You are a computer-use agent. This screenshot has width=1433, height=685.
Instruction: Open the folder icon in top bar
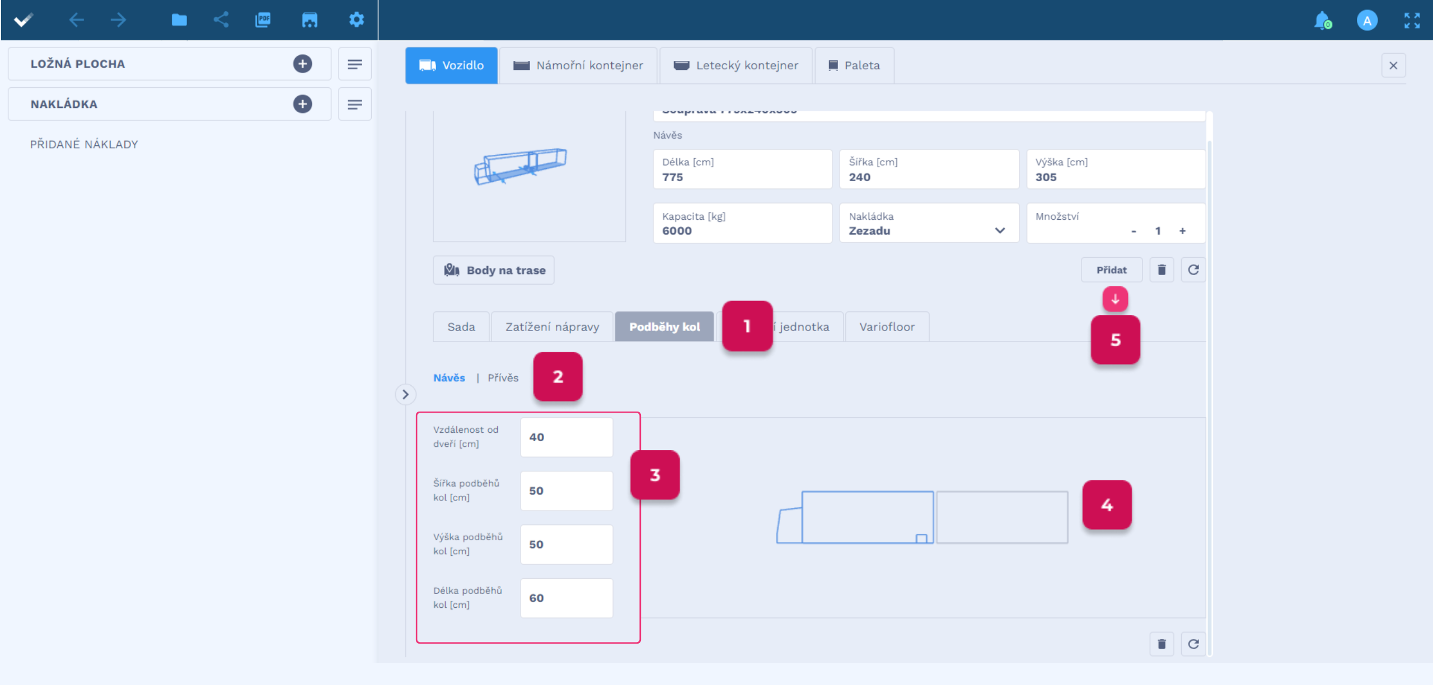pos(179,20)
